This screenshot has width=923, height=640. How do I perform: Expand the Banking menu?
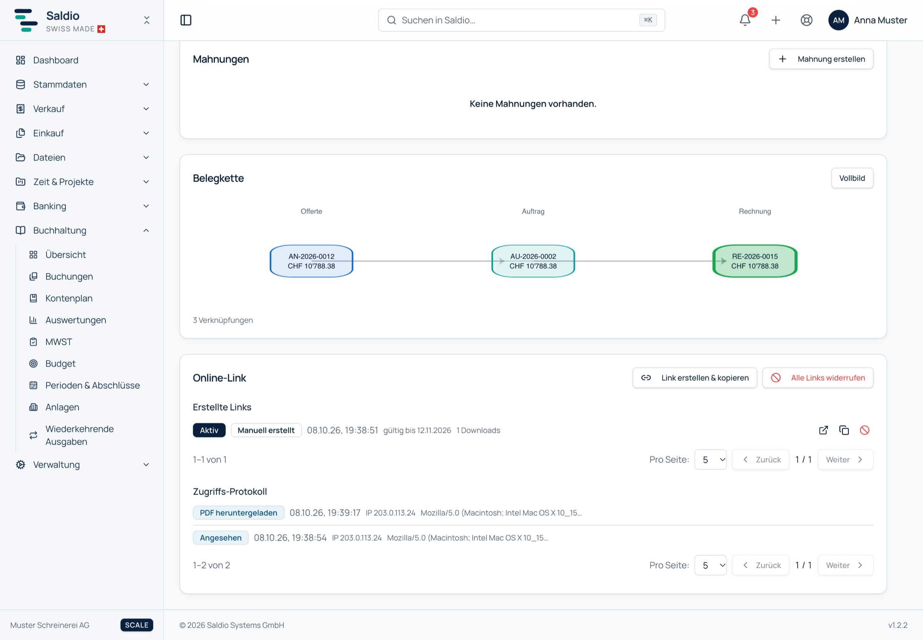coord(82,206)
